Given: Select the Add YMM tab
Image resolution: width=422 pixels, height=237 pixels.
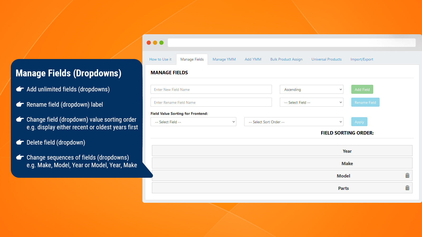Looking at the screenshot, I should [253, 59].
